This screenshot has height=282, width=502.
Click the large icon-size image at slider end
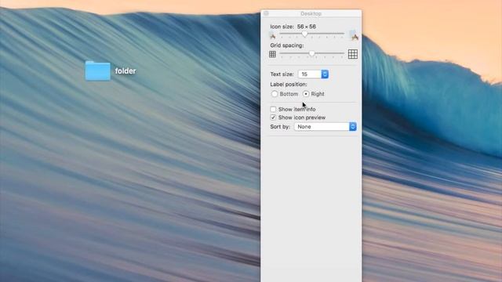click(354, 35)
